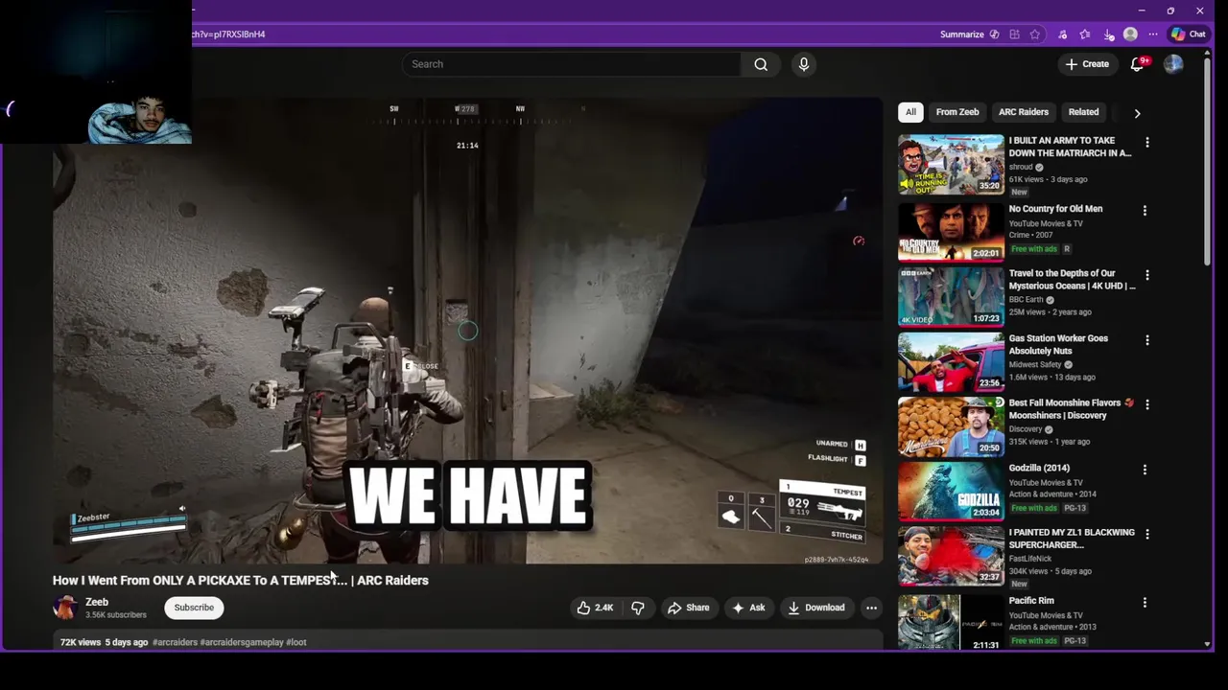Image resolution: width=1228 pixels, height=690 pixels.
Task: Like the video with 2.4K likes
Action: pos(595,608)
